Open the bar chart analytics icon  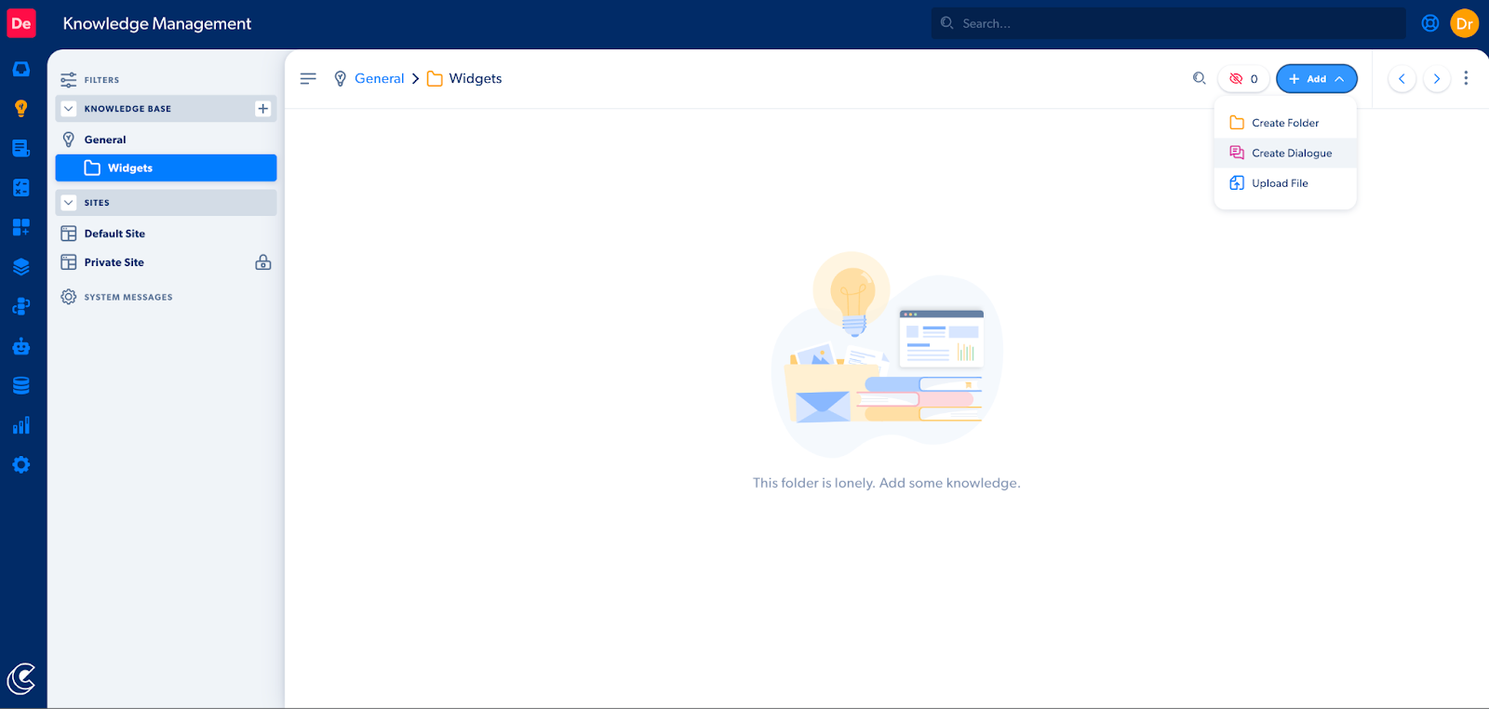[20, 425]
